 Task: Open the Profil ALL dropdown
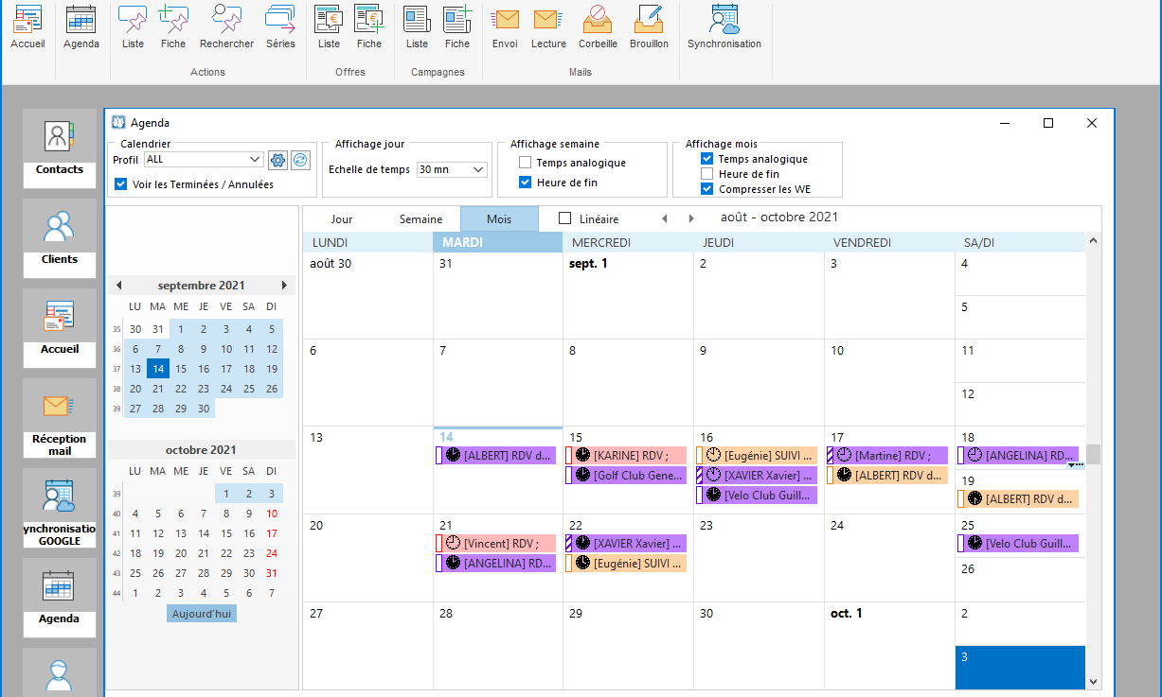(x=204, y=159)
